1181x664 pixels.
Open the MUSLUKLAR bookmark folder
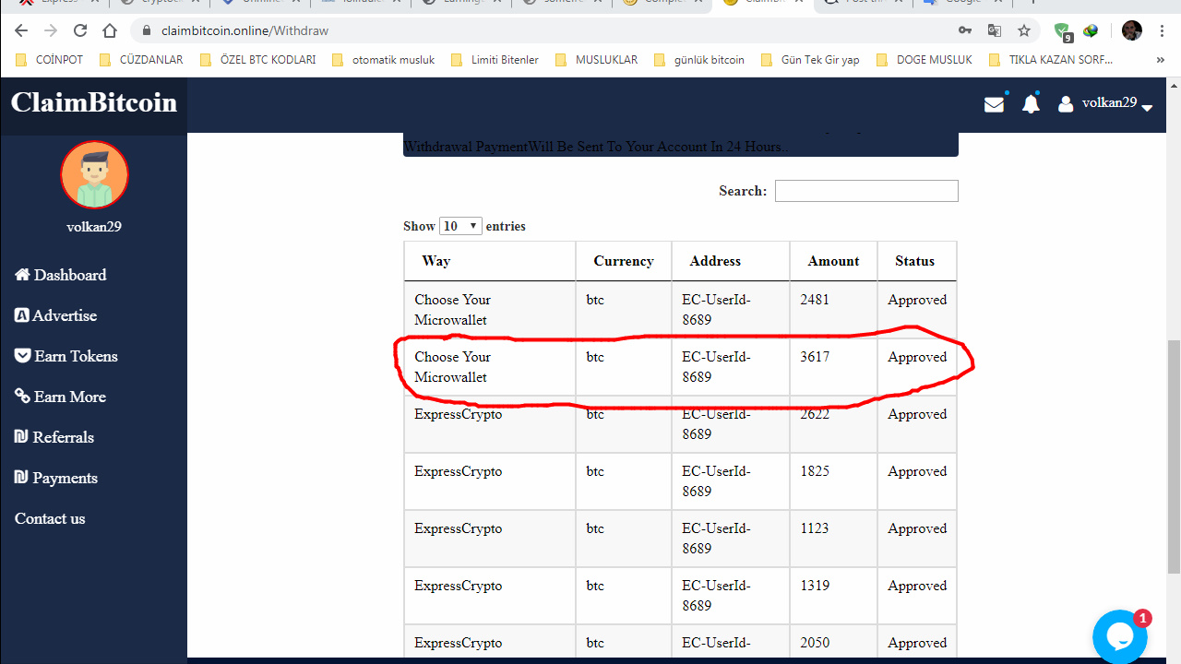tap(596, 60)
